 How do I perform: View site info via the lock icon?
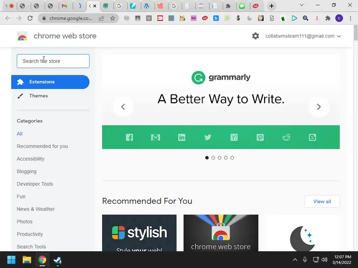point(44,18)
